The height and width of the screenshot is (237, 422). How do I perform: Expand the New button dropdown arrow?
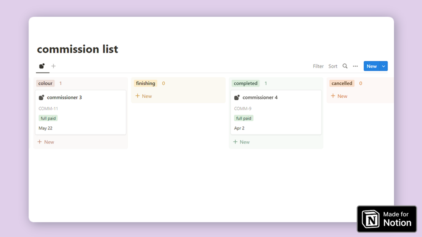point(384,66)
